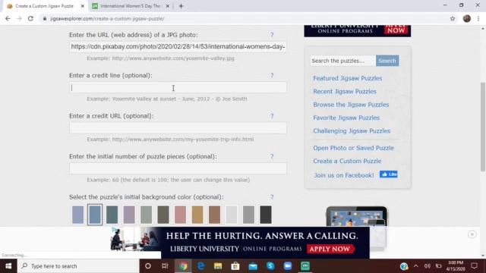Click the Join us on Facebook link
Viewport: 486px width, 273px height.
click(344, 175)
